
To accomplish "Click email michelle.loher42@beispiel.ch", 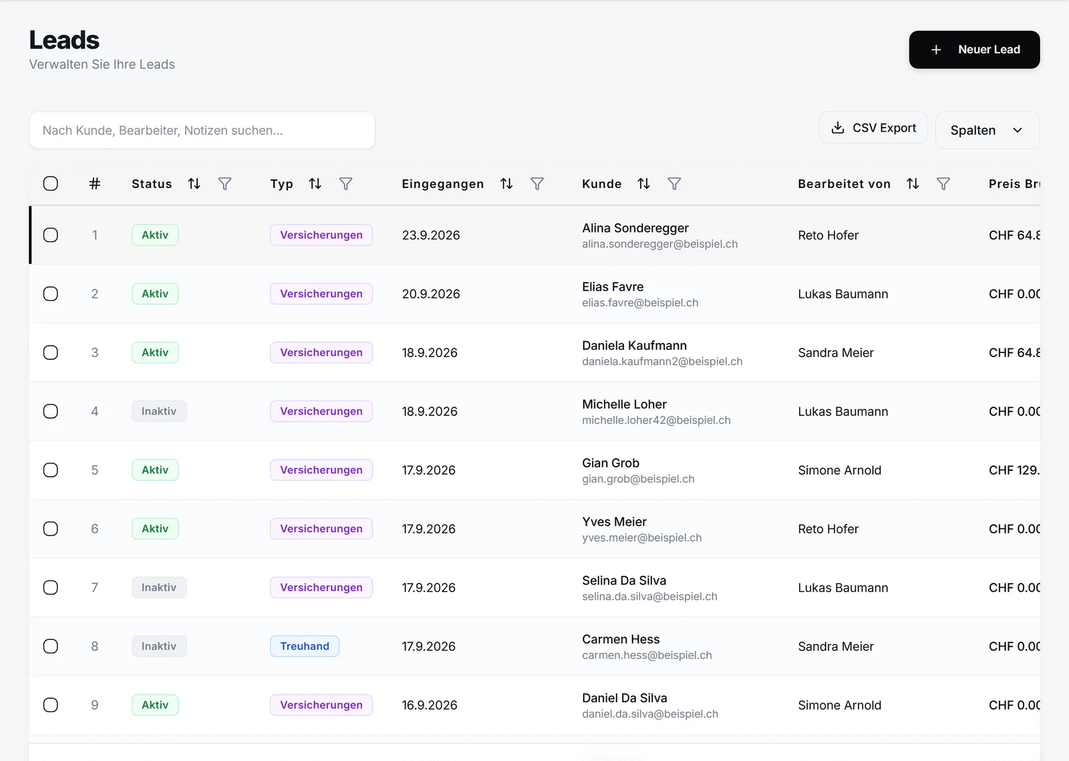I will [x=656, y=421].
